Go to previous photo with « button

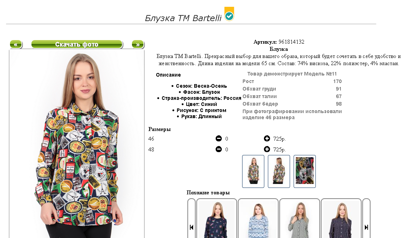click(x=16, y=44)
